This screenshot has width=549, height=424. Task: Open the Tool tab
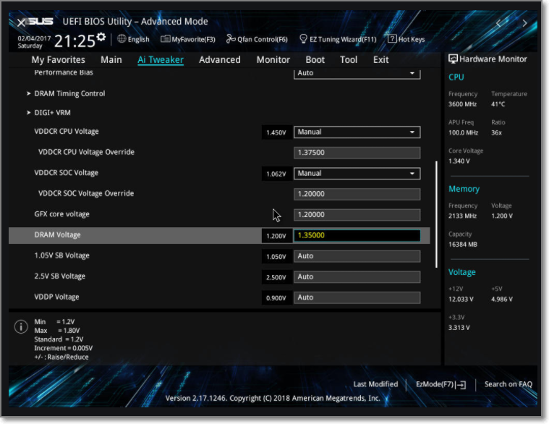click(x=349, y=60)
